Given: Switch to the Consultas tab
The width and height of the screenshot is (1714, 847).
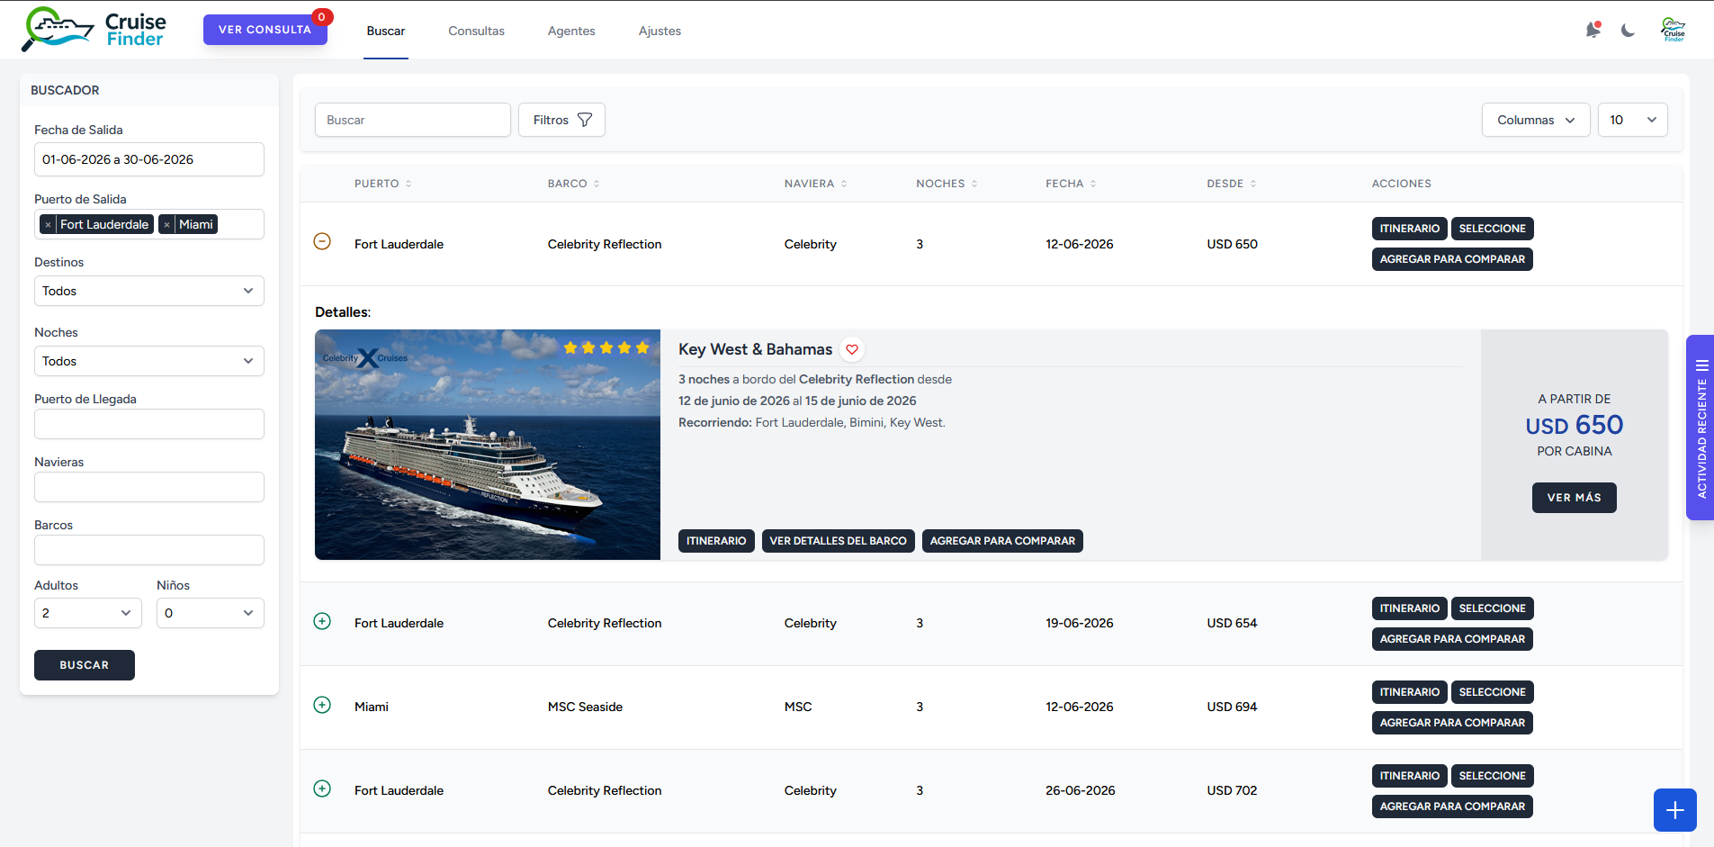Looking at the screenshot, I should [477, 31].
